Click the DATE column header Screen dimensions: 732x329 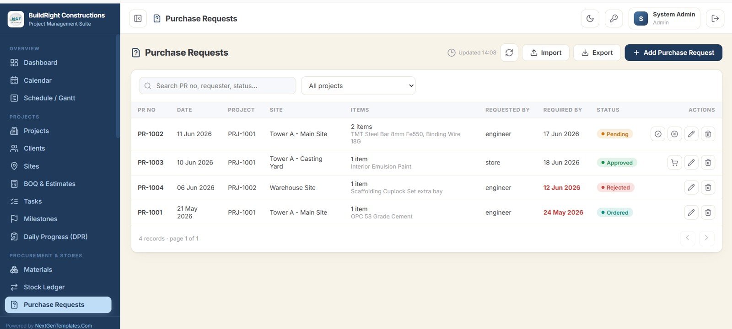click(184, 110)
